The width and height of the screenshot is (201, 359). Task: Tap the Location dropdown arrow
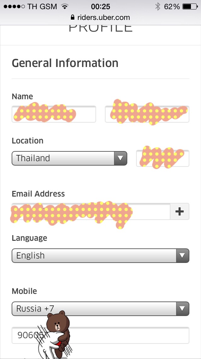tap(120, 158)
